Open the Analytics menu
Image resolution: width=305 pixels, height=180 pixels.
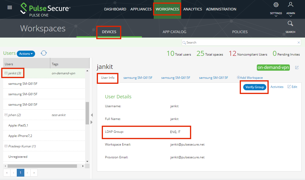tap(193, 9)
